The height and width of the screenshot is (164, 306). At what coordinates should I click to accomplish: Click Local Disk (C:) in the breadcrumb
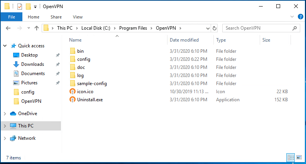point(96,28)
